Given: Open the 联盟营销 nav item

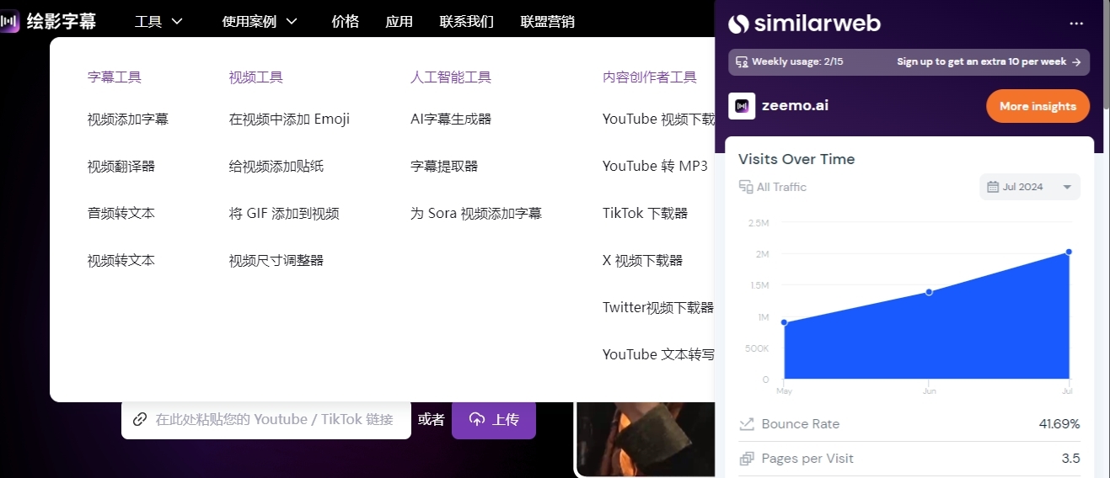Looking at the screenshot, I should pyautogui.click(x=548, y=22).
